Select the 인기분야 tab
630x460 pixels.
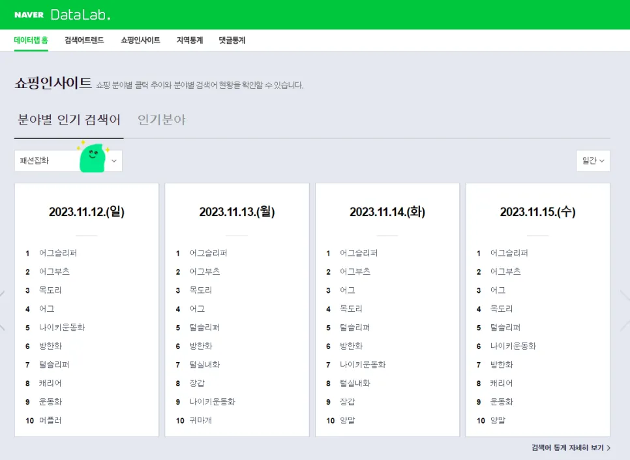[162, 120]
